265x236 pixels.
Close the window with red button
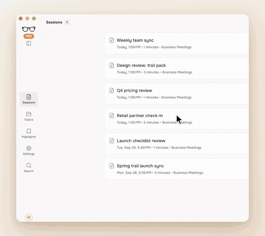(21, 18)
